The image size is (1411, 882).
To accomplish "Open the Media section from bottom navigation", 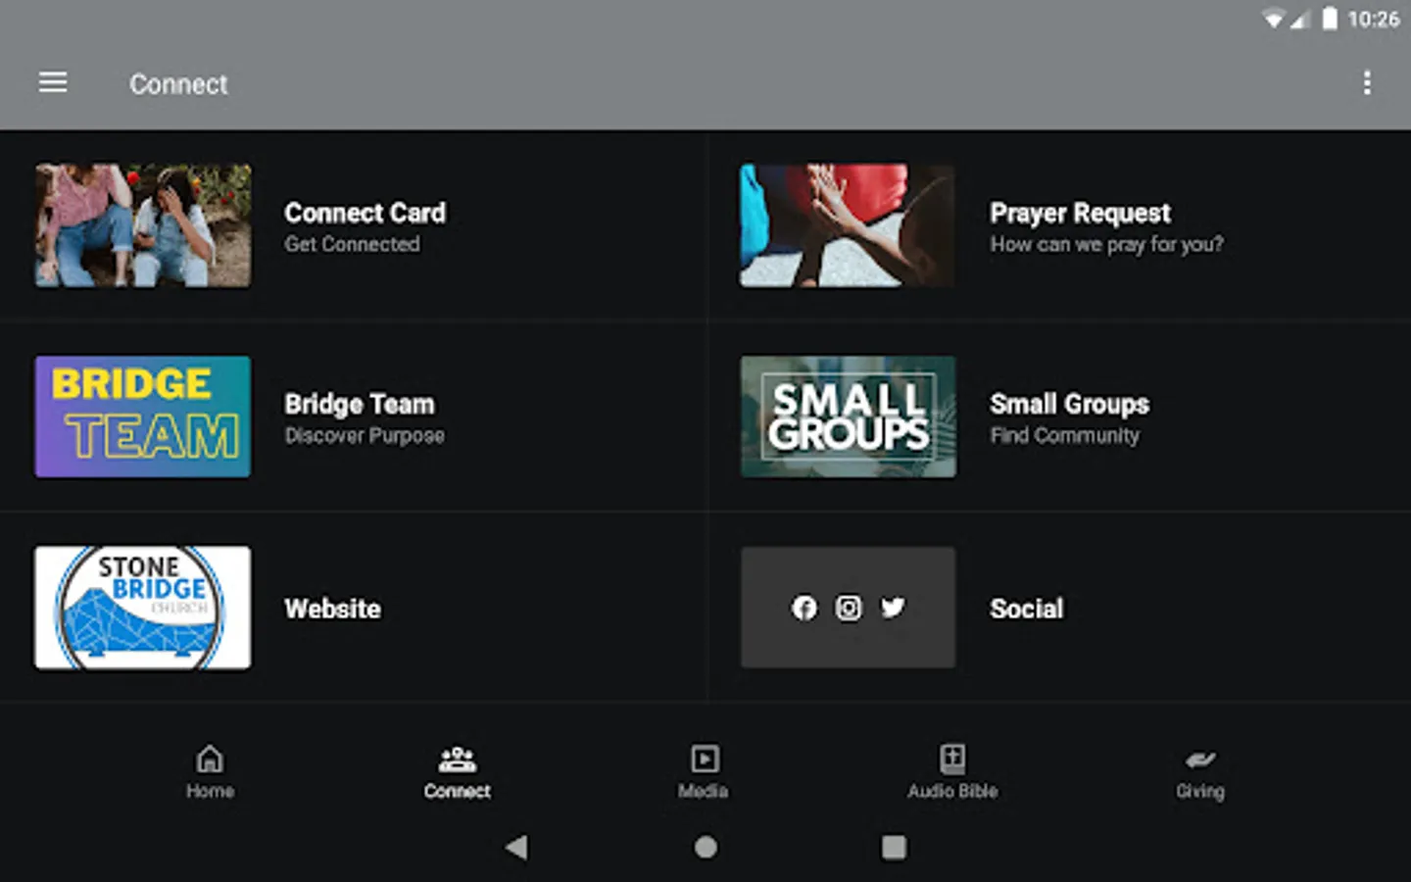I will (x=704, y=771).
